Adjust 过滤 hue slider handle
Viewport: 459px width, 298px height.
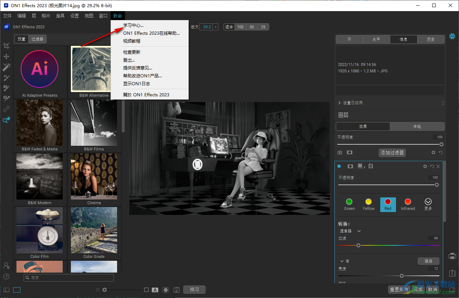click(358, 245)
